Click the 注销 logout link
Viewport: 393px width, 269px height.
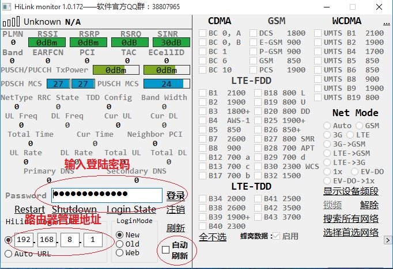176,209
